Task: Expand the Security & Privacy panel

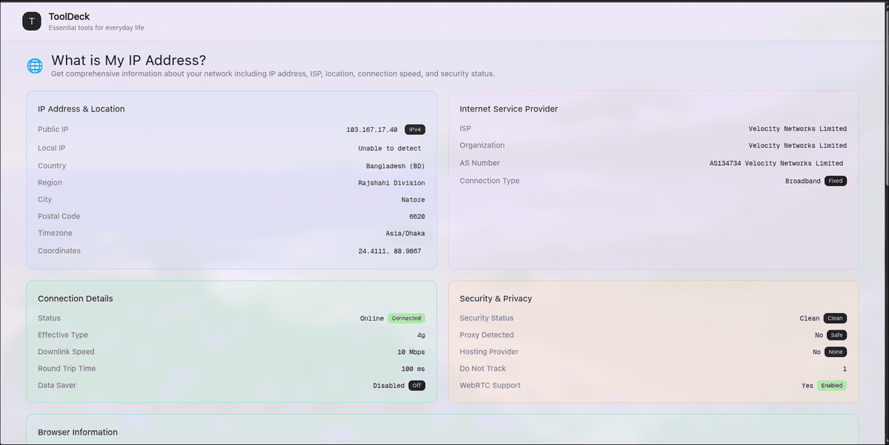Action: pos(495,298)
